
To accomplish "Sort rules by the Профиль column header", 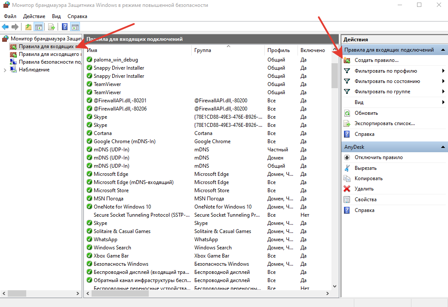I will point(278,50).
